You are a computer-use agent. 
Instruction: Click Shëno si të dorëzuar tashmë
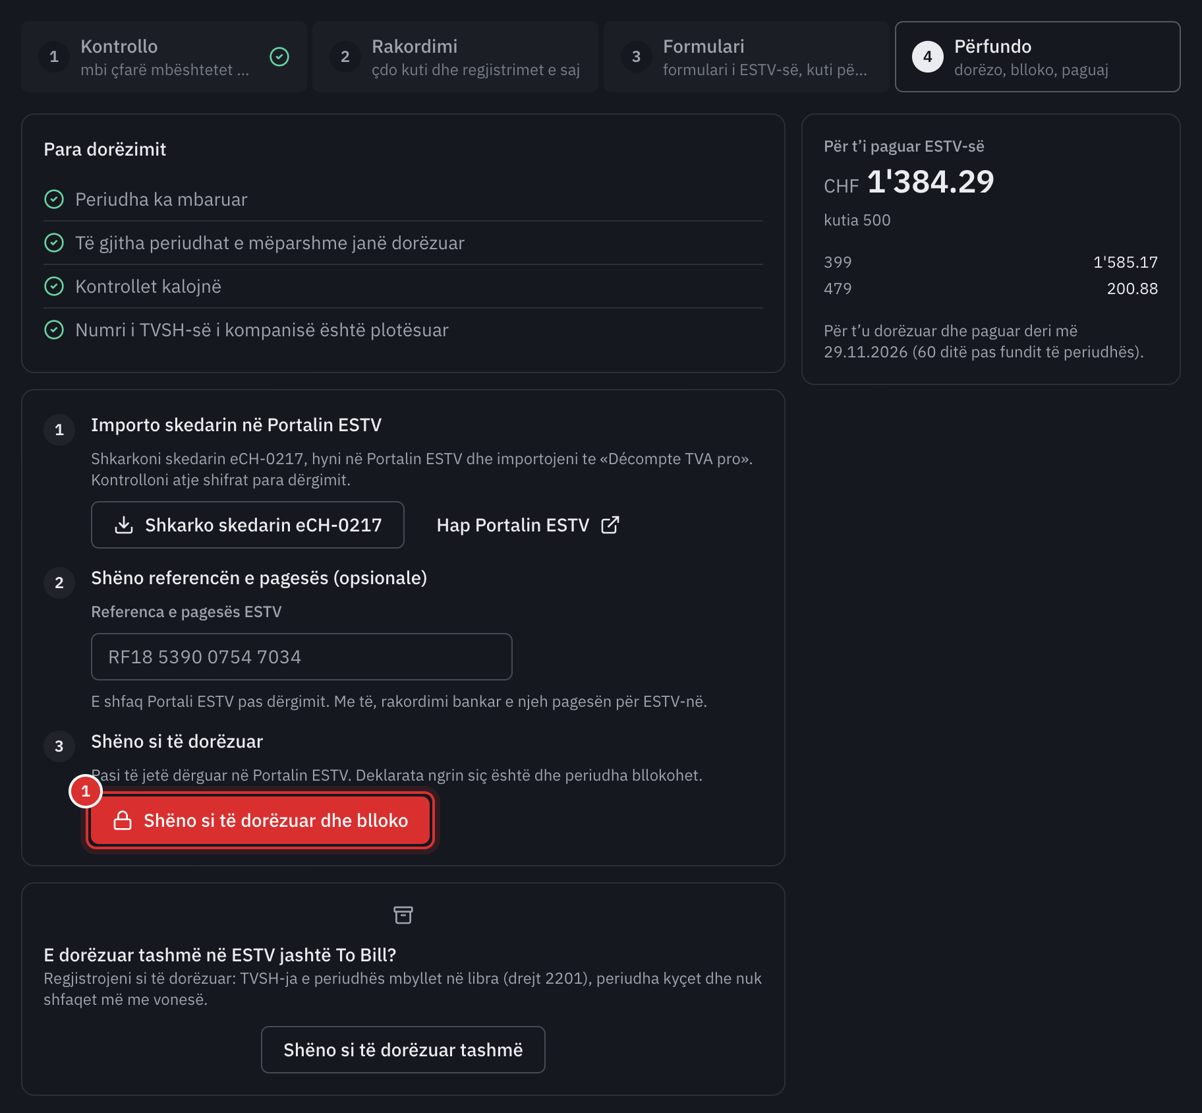click(x=403, y=1050)
